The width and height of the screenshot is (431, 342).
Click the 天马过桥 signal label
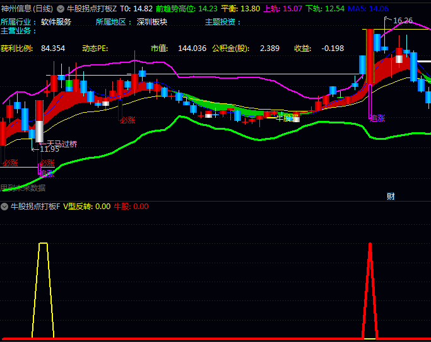point(62,144)
